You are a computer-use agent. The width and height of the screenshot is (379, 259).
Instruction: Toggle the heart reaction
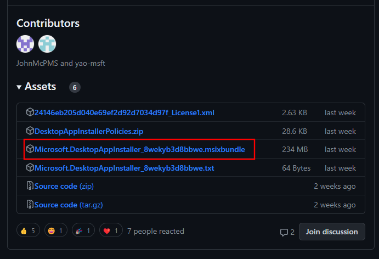(110, 232)
